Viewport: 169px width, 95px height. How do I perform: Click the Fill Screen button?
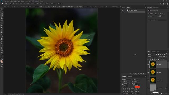coord(60,4)
